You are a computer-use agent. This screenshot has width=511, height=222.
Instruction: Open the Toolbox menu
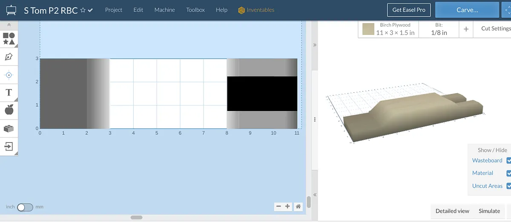(x=195, y=10)
